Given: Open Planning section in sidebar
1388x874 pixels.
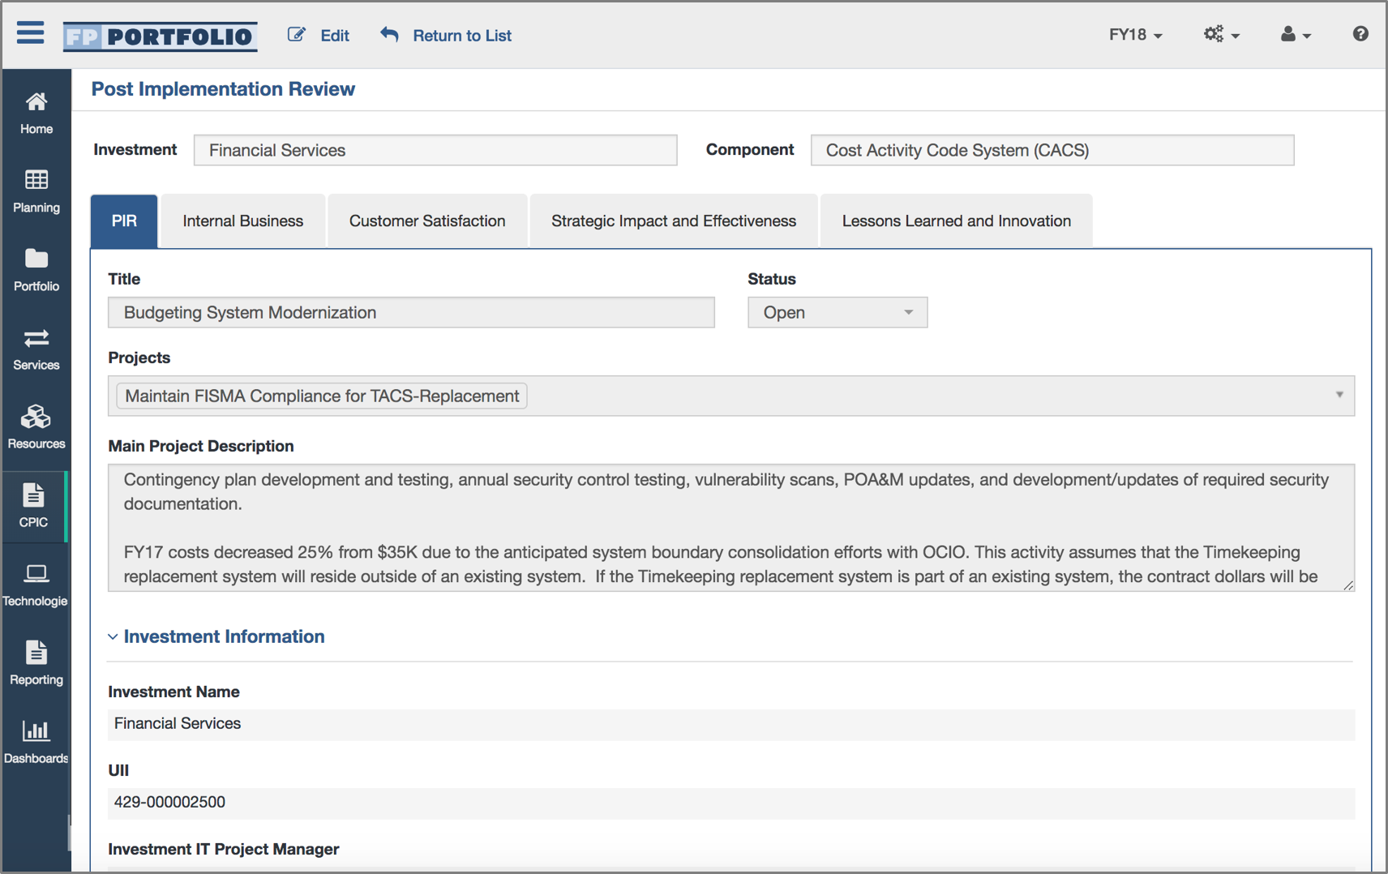Looking at the screenshot, I should point(36,192).
